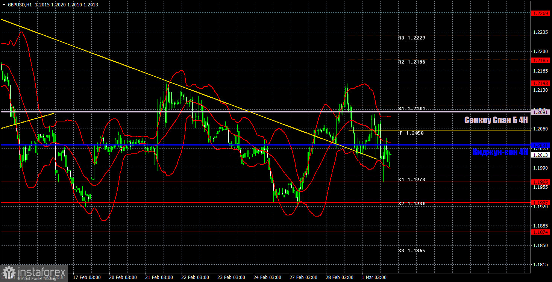Click the 20 Feb 03:00 time label
Viewport: 552px width, 282px height.
(123, 277)
